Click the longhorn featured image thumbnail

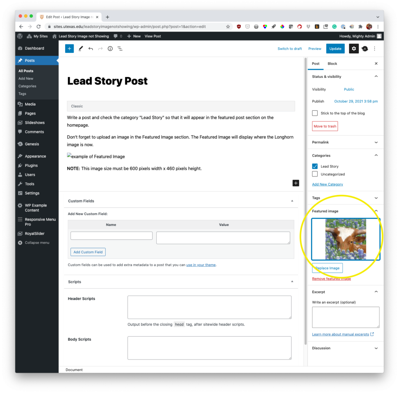(346, 239)
